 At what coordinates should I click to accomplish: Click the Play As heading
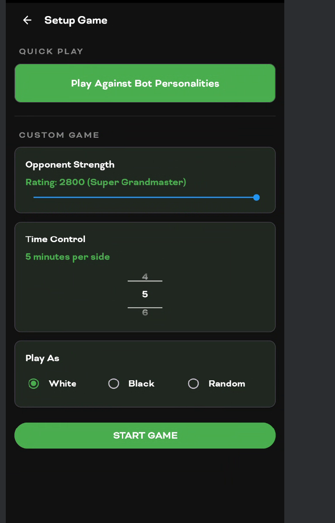(42, 358)
